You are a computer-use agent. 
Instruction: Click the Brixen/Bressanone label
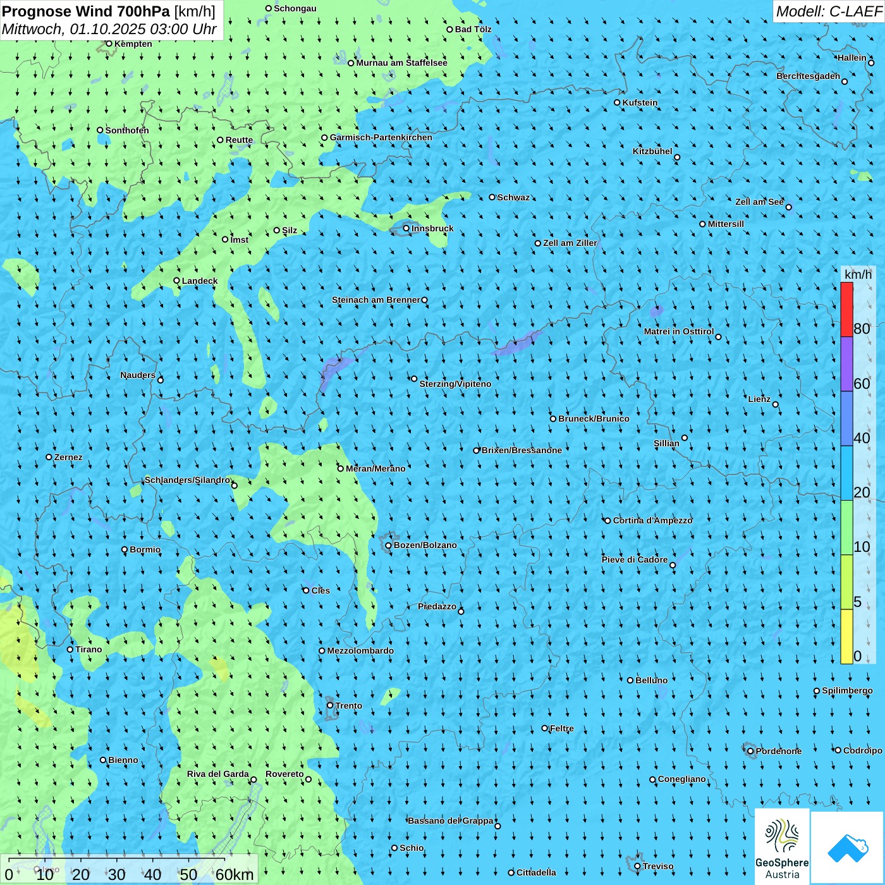(x=522, y=450)
